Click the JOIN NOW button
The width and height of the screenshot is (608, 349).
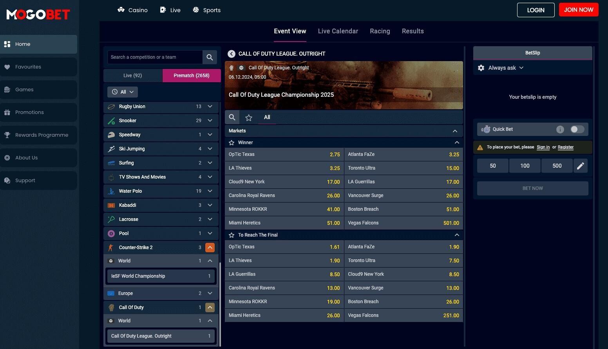579,10
